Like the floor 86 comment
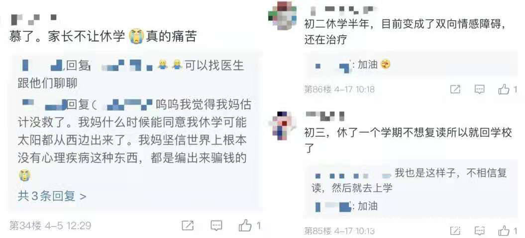525x238 pixels. coord(504,89)
